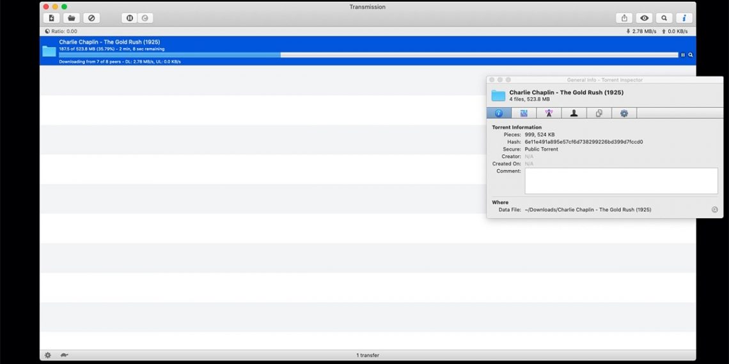Toggle the Inspector info button
The height and width of the screenshot is (364, 729).
pos(684,18)
